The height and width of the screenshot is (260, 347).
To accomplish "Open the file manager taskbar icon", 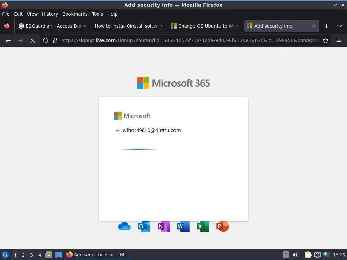I will pyautogui.click(x=49, y=255).
